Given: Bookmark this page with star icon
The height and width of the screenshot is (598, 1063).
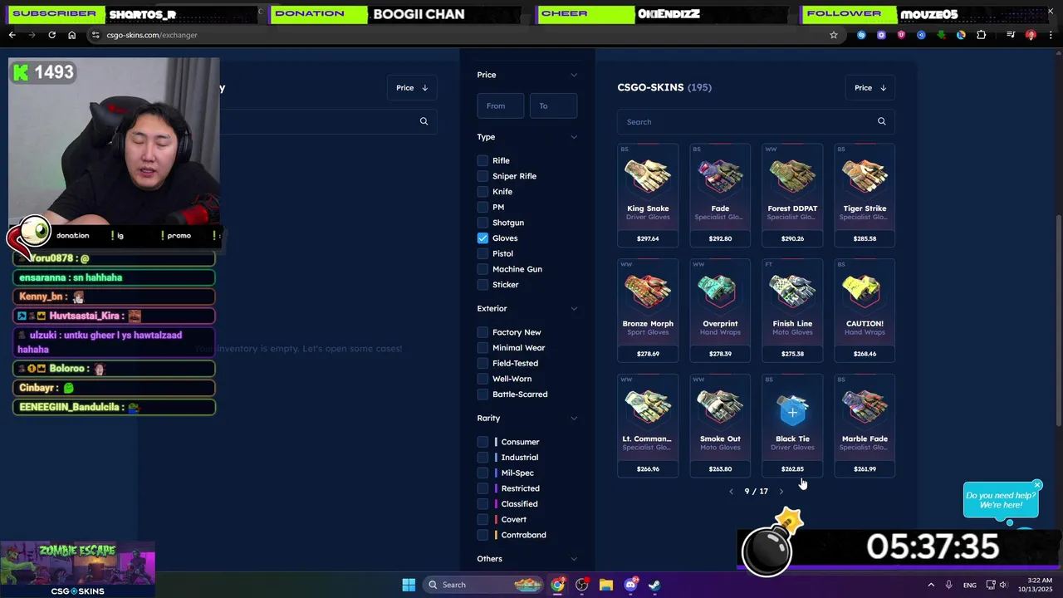Looking at the screenshot, I should click(x=834, y=35).
